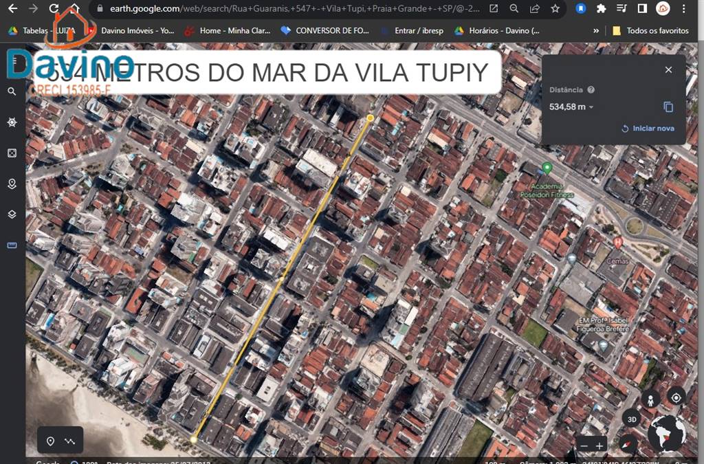The height and width of the screenshot is (464, 704).
Task: Copy the measured distance to clipboard
Action: [x=668, y=107]
